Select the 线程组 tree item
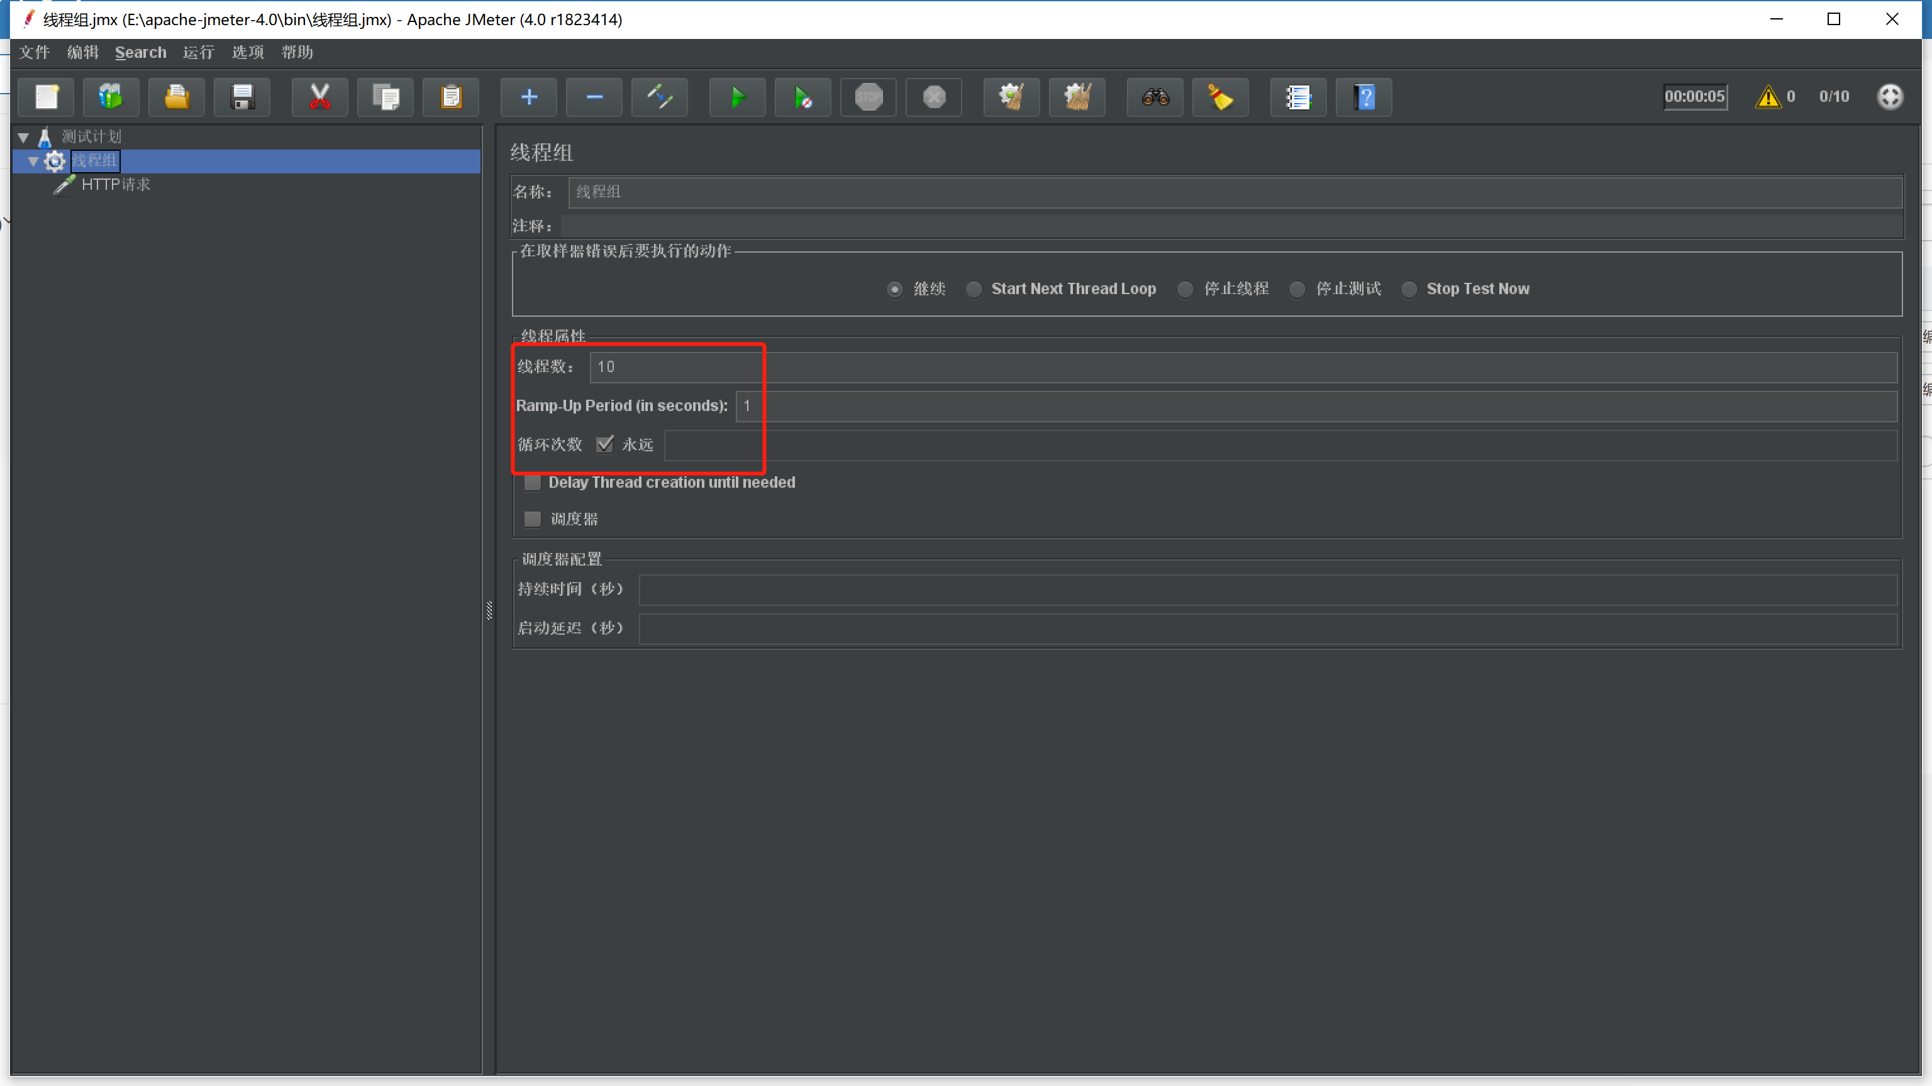 tap(94, 160)
